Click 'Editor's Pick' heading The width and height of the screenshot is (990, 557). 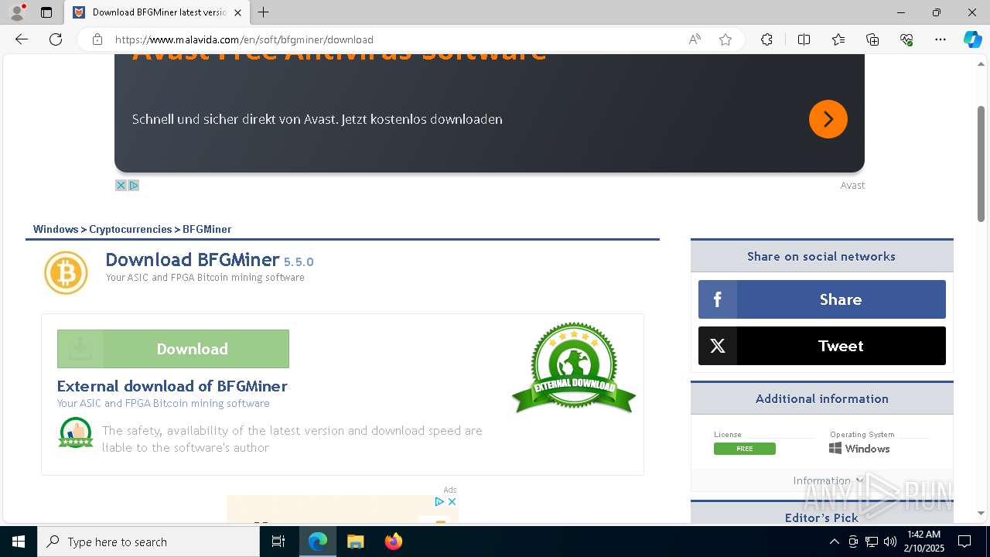tap(821, 518)
